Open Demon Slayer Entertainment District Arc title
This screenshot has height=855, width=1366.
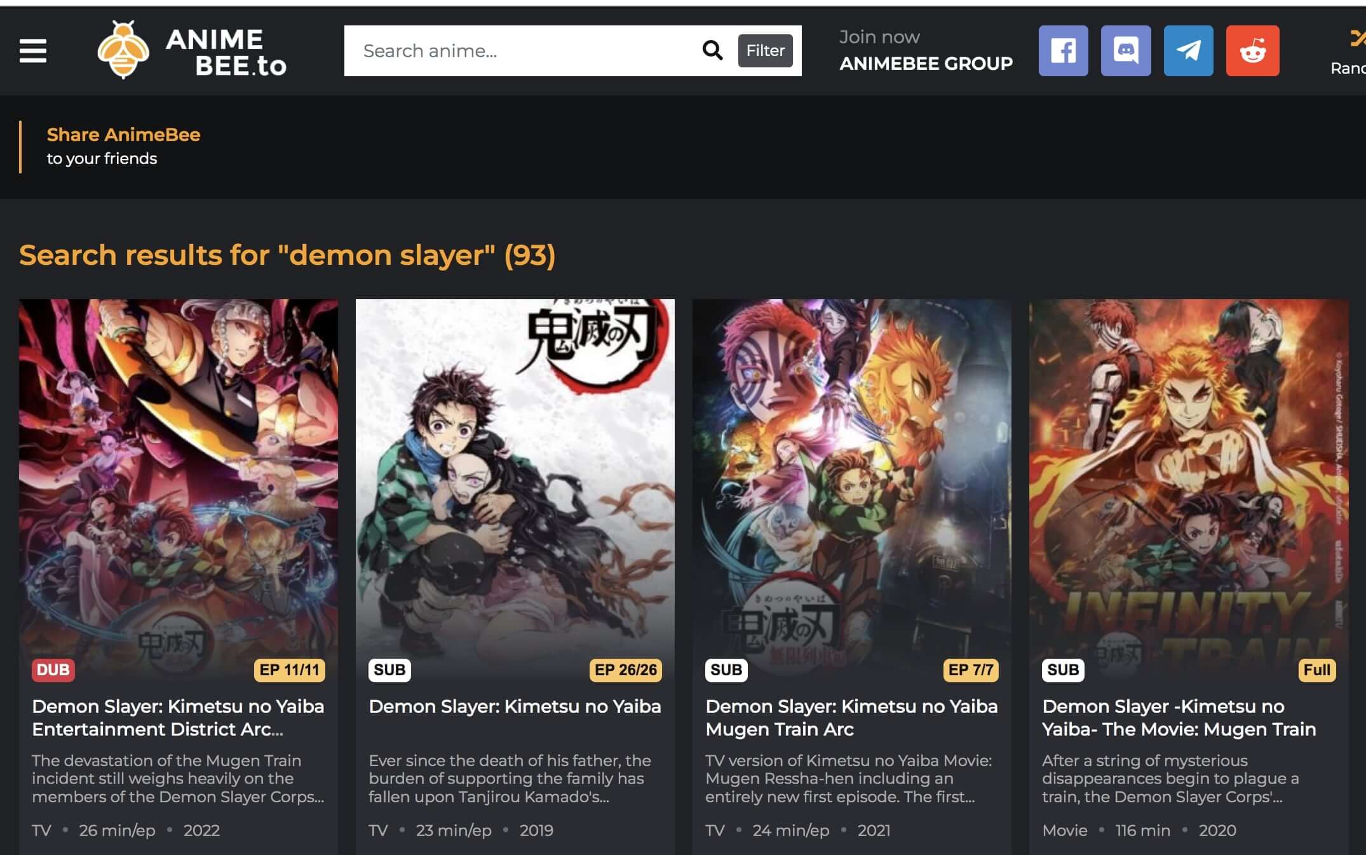tap(177, 717)
